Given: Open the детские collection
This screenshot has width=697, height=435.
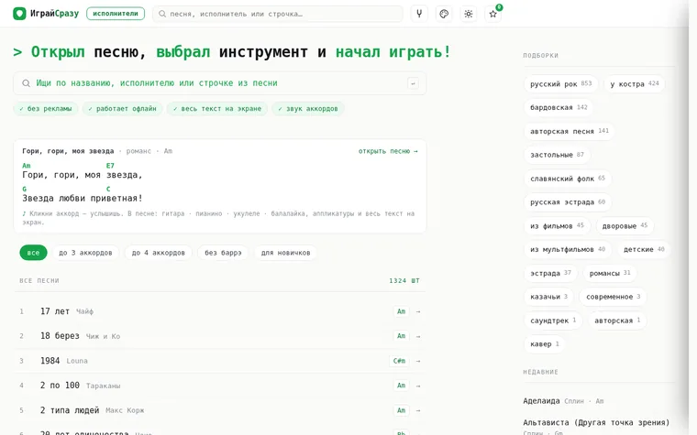Looking at the screenshot, I should [644, 249].
